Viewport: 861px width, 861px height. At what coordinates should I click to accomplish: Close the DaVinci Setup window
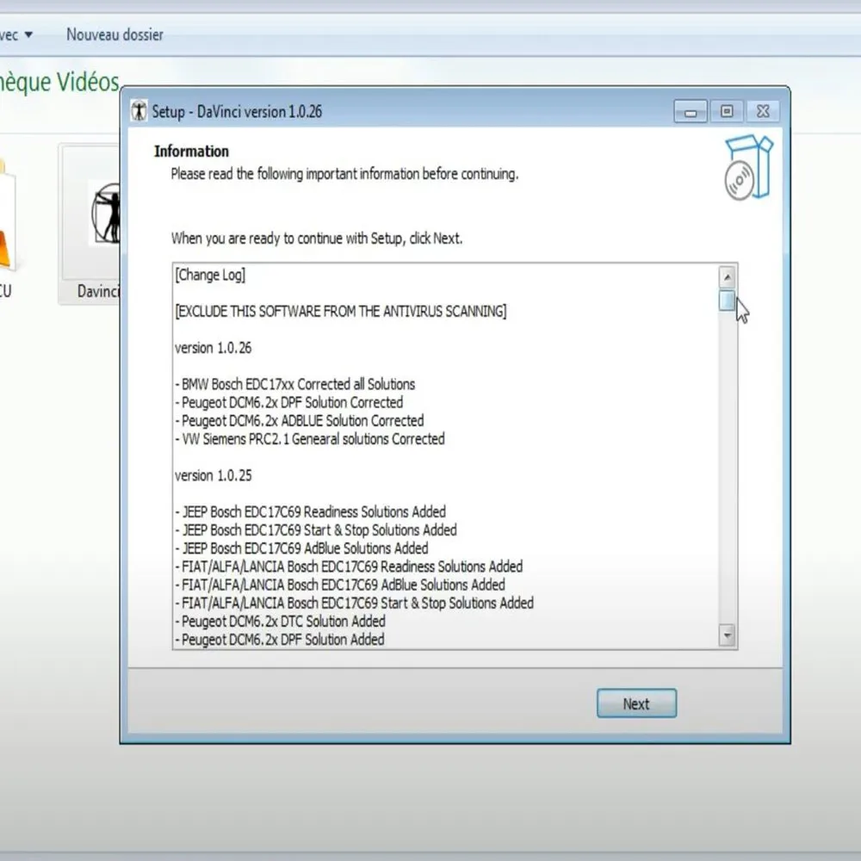click(763, 111)
